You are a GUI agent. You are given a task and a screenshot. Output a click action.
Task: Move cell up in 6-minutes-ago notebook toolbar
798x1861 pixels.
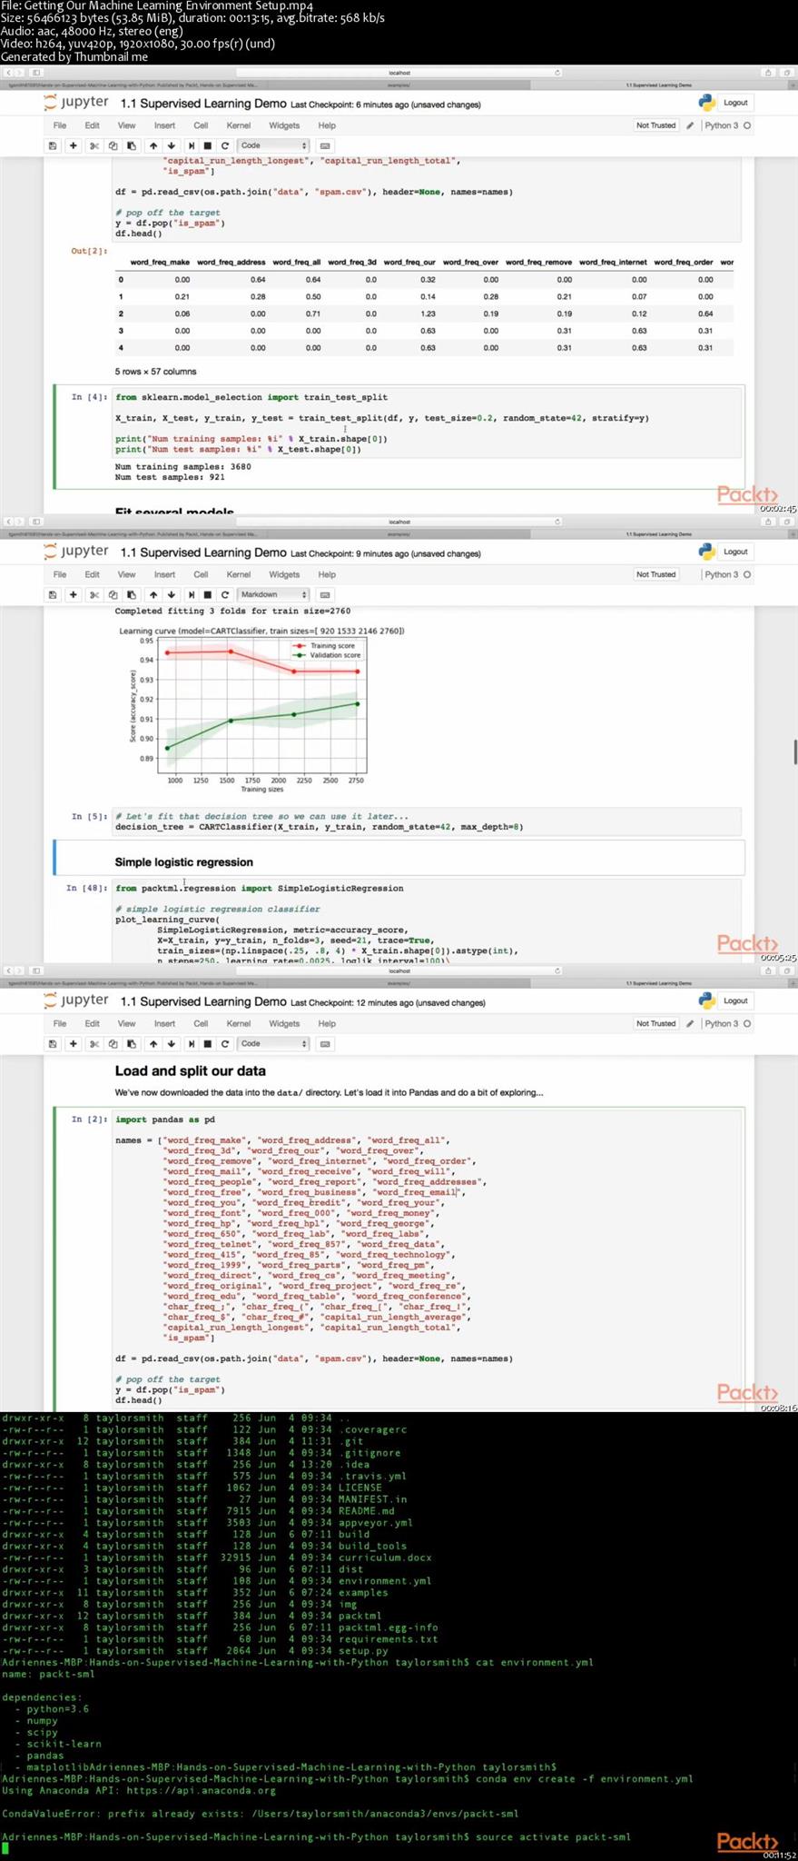pos(153,145)
